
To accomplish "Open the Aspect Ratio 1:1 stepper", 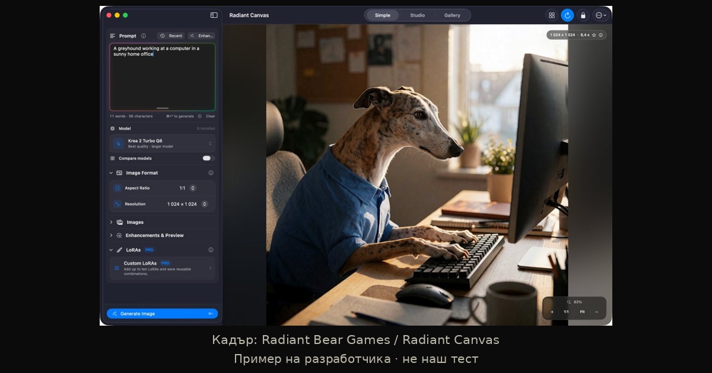I will [193, 188].
